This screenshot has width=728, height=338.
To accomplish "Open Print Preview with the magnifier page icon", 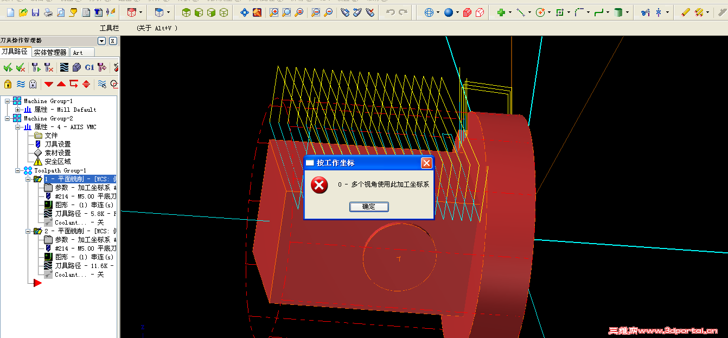I will point(60,12).
